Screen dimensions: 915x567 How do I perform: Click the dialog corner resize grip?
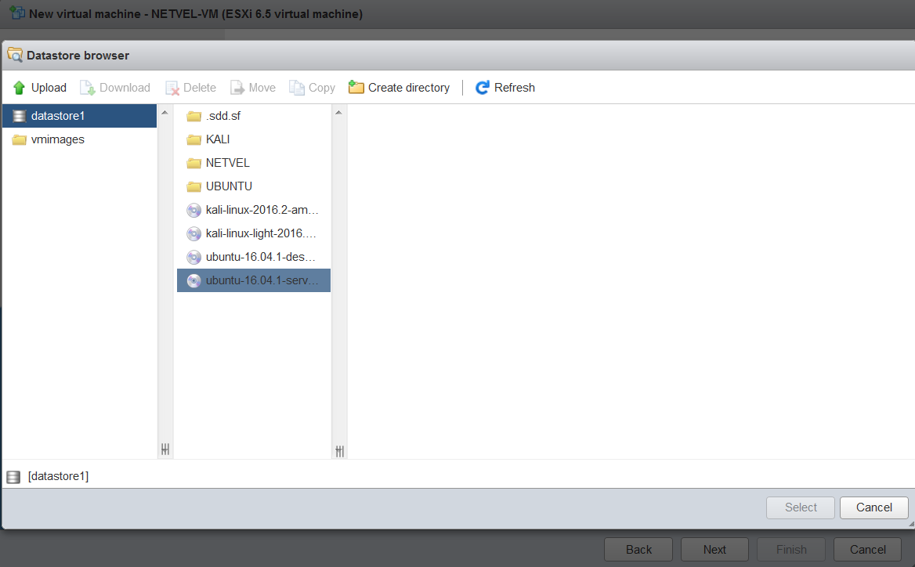(911, 524)
